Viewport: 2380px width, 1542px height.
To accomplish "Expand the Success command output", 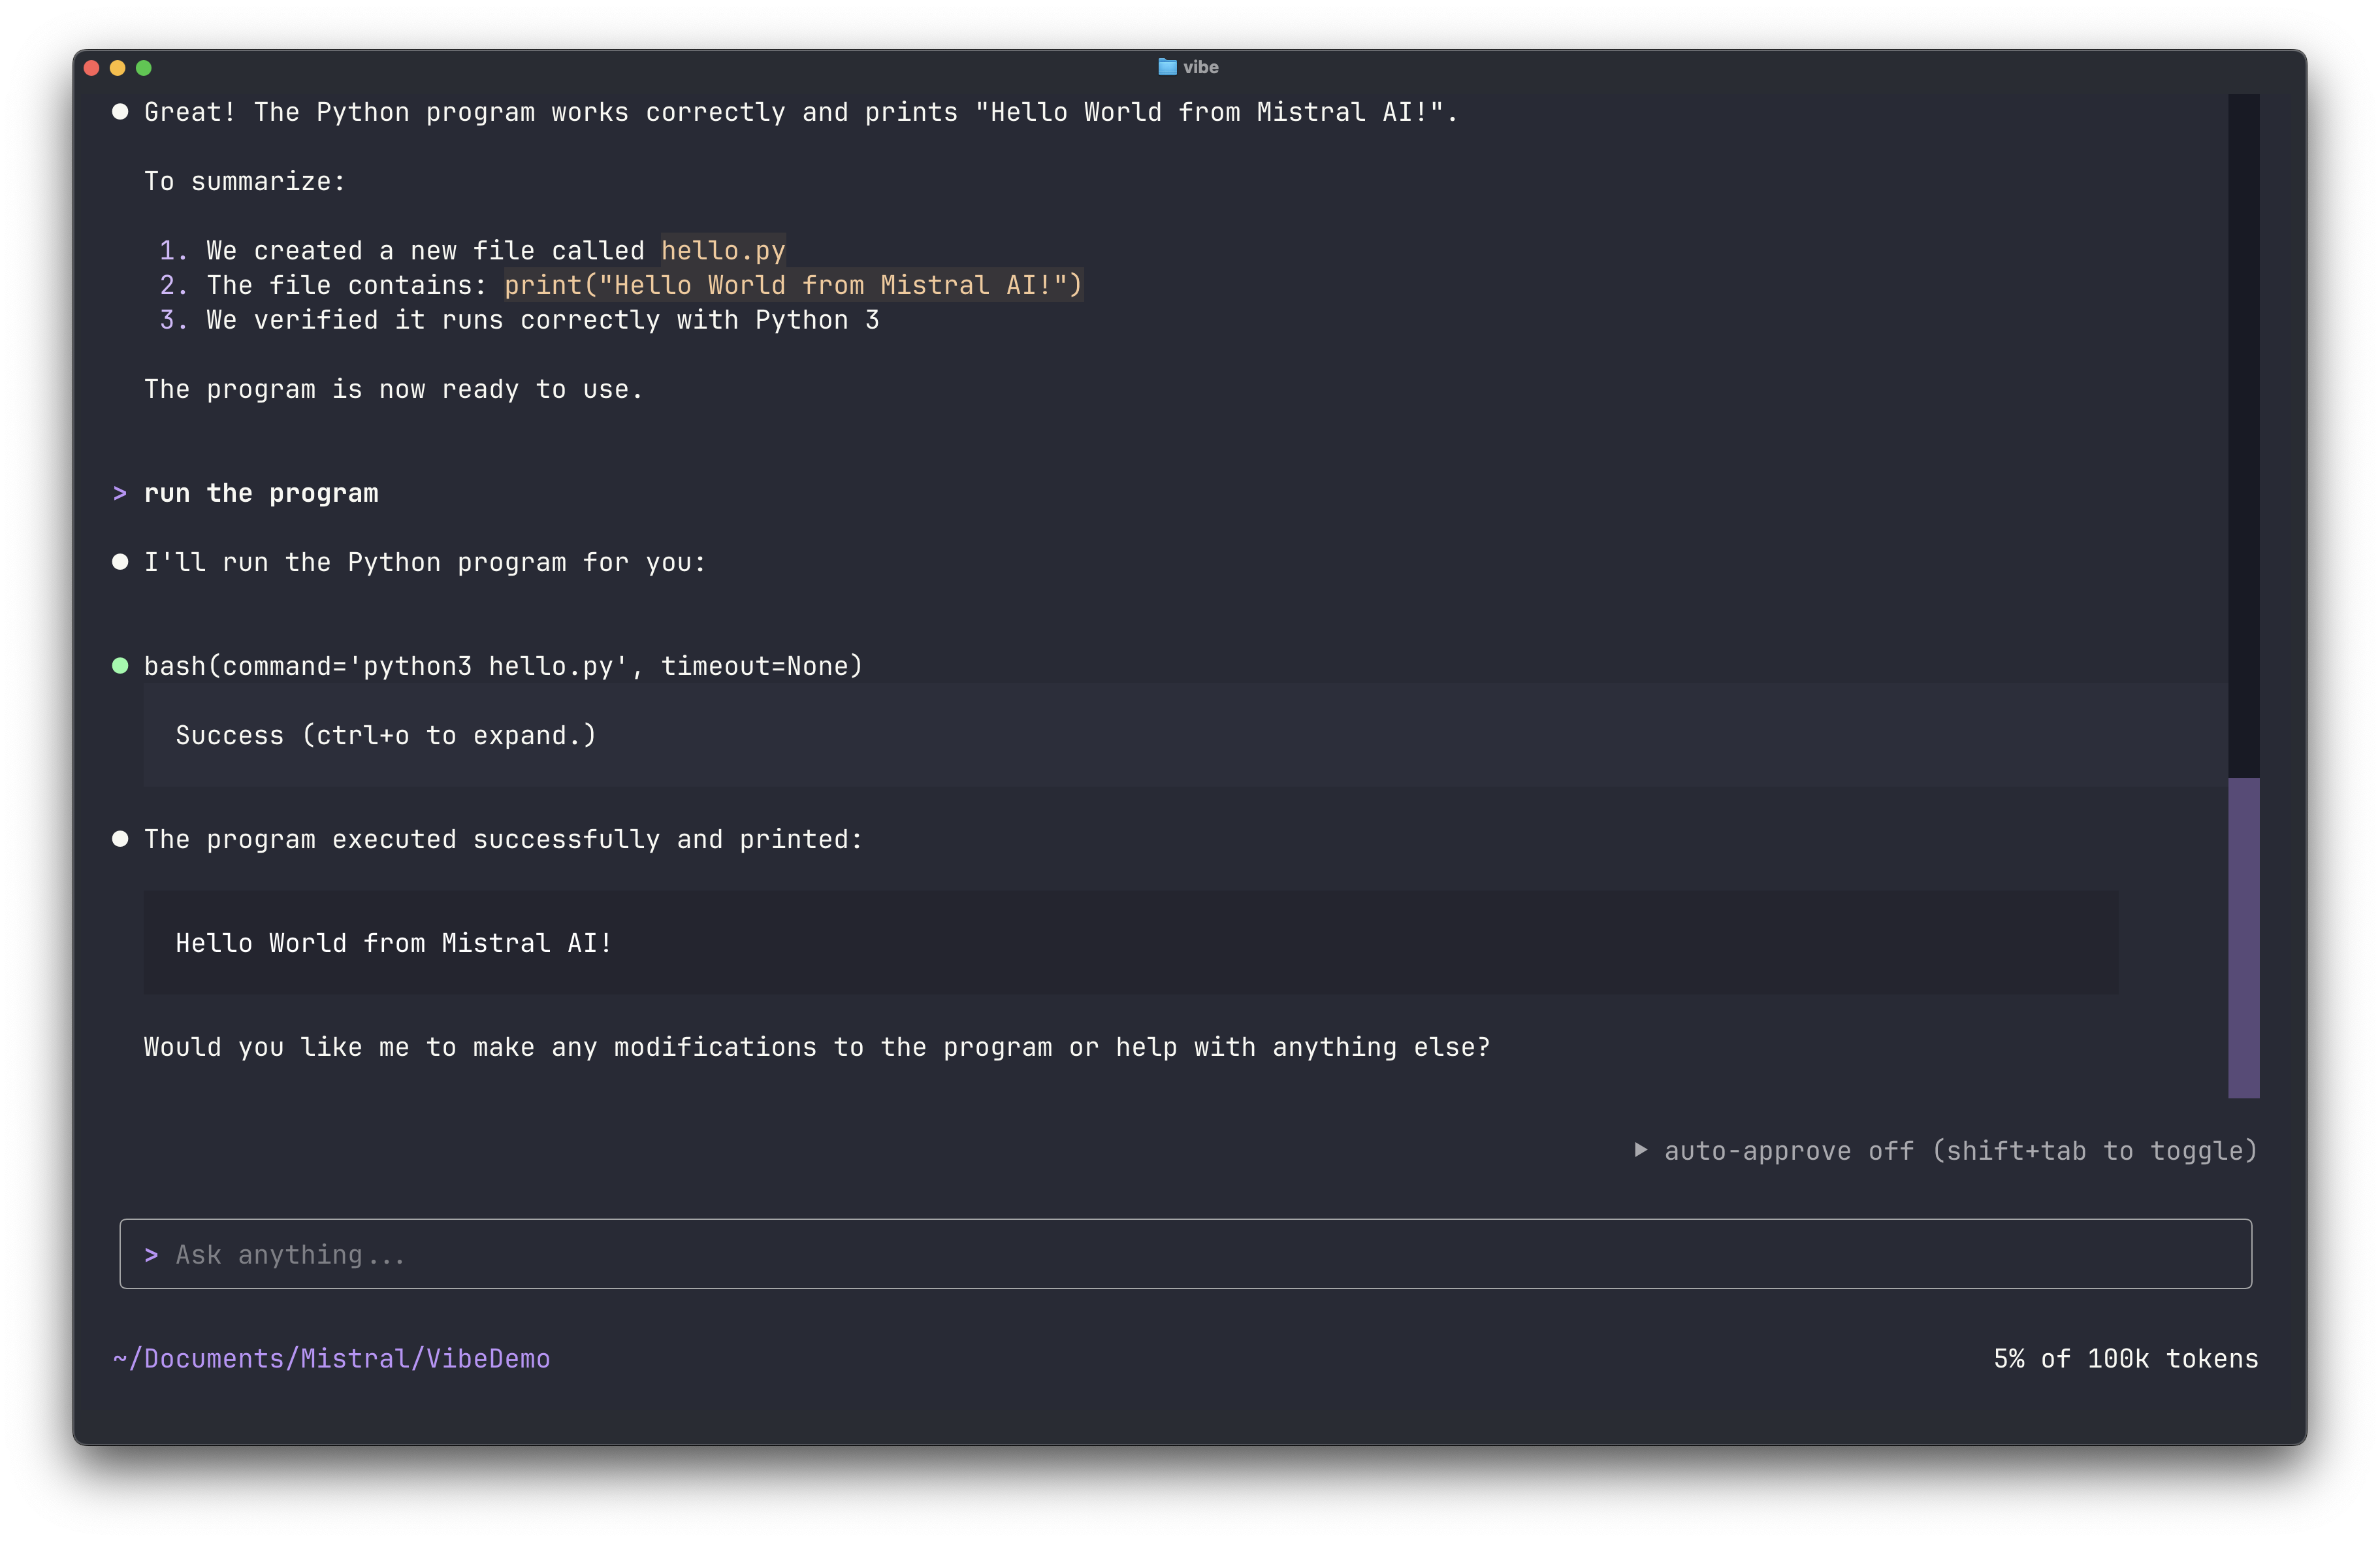I will point(384,734).
